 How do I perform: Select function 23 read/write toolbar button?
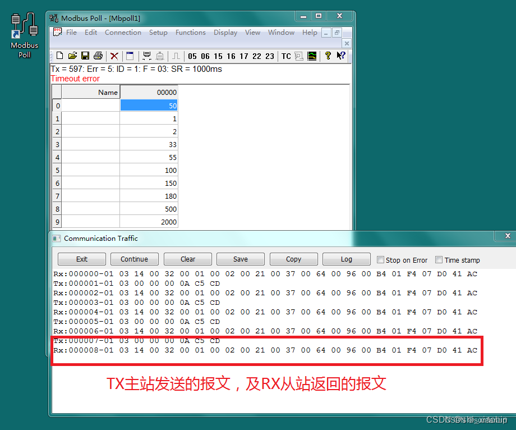270,56
